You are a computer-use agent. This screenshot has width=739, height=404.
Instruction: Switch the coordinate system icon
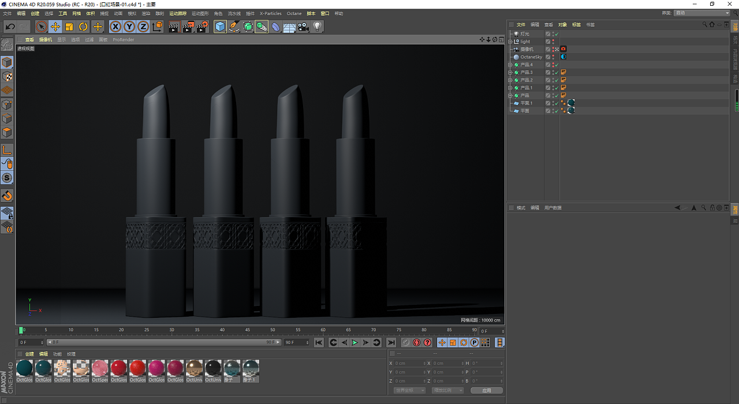point(158,27)
